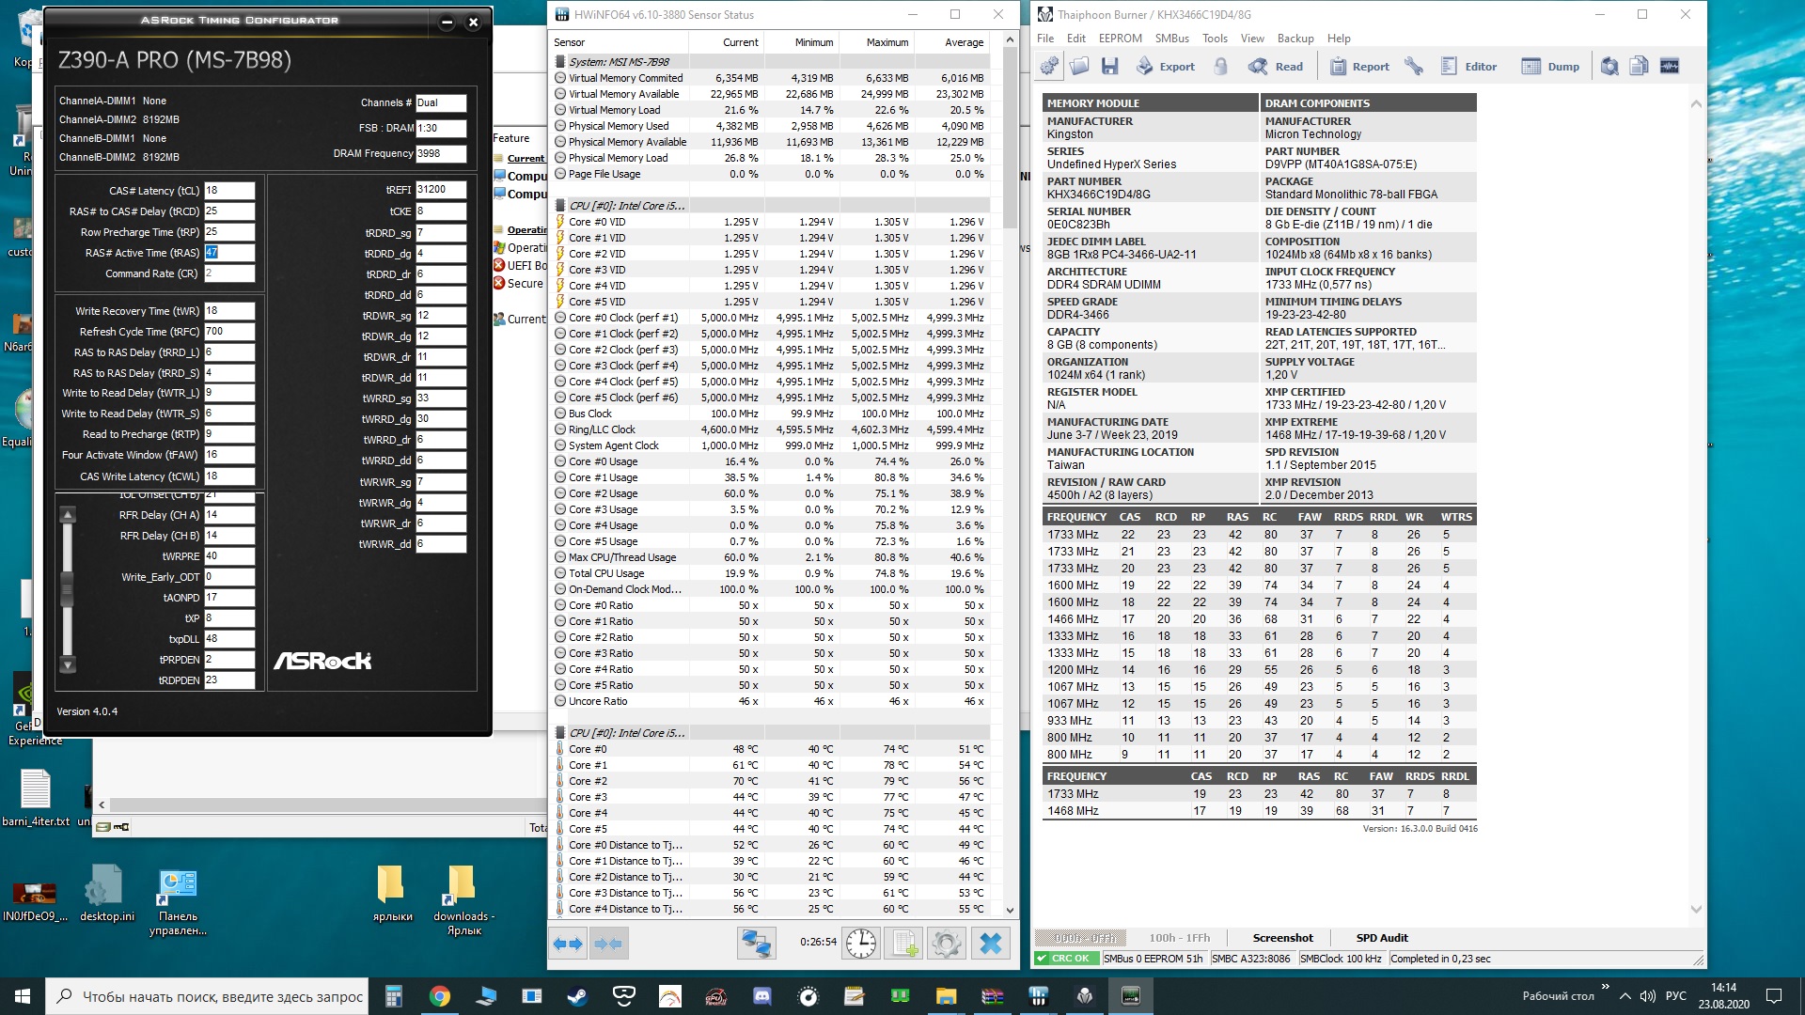1805x1015 pixels.
Task: Show hidden system tray icons chevron
Action: click(1624, 996)
